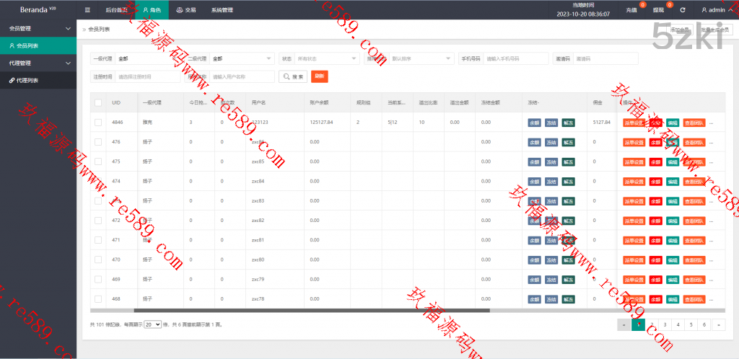This screenshot has width=739, height=359.
Task: Click the 手机号码 phone number input field
Action: (x=515, y=58)
